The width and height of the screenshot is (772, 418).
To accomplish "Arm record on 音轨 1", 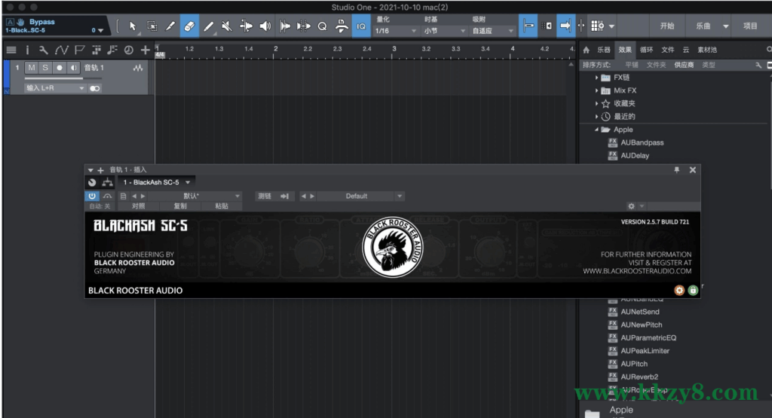I will (59, 67).
